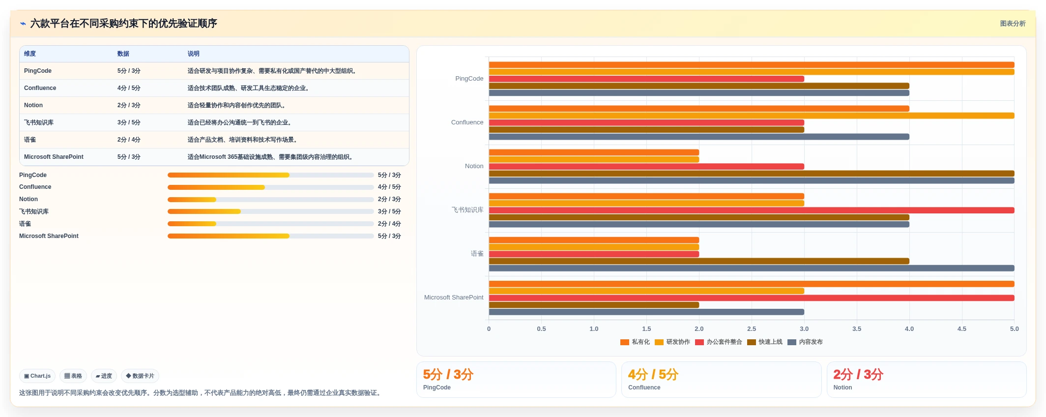Click the chart title 六款平台在不同采购约束下的优先验证顺序
The width and height of the screenshot is (1046, 417).
(x=124, y=24)
